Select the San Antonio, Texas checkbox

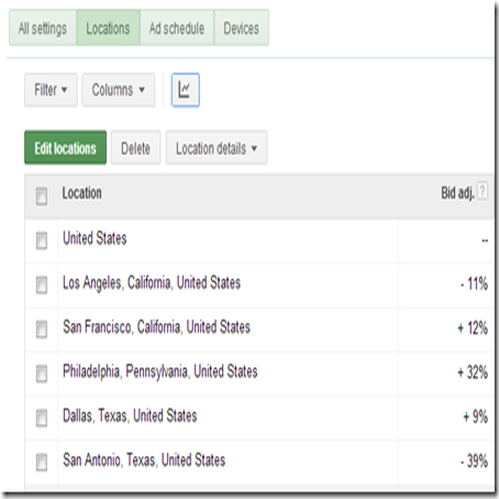[42, 462]
